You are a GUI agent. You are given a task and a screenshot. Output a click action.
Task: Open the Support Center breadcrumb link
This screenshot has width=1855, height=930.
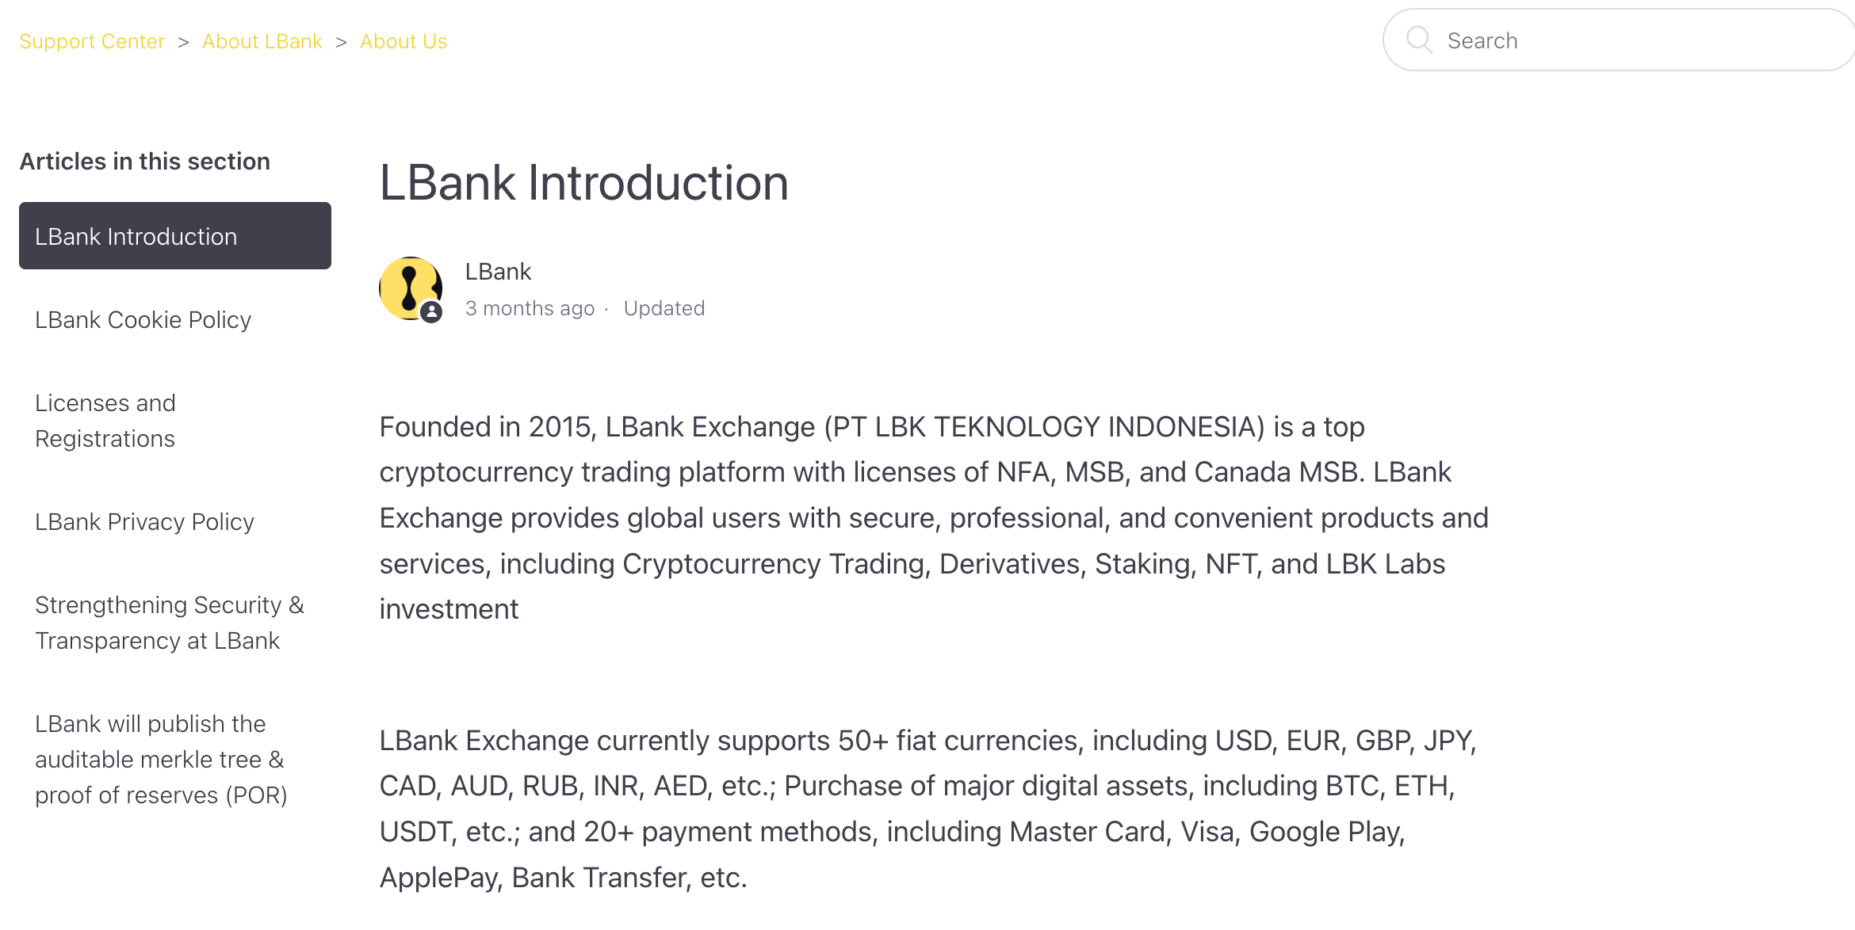92,41
